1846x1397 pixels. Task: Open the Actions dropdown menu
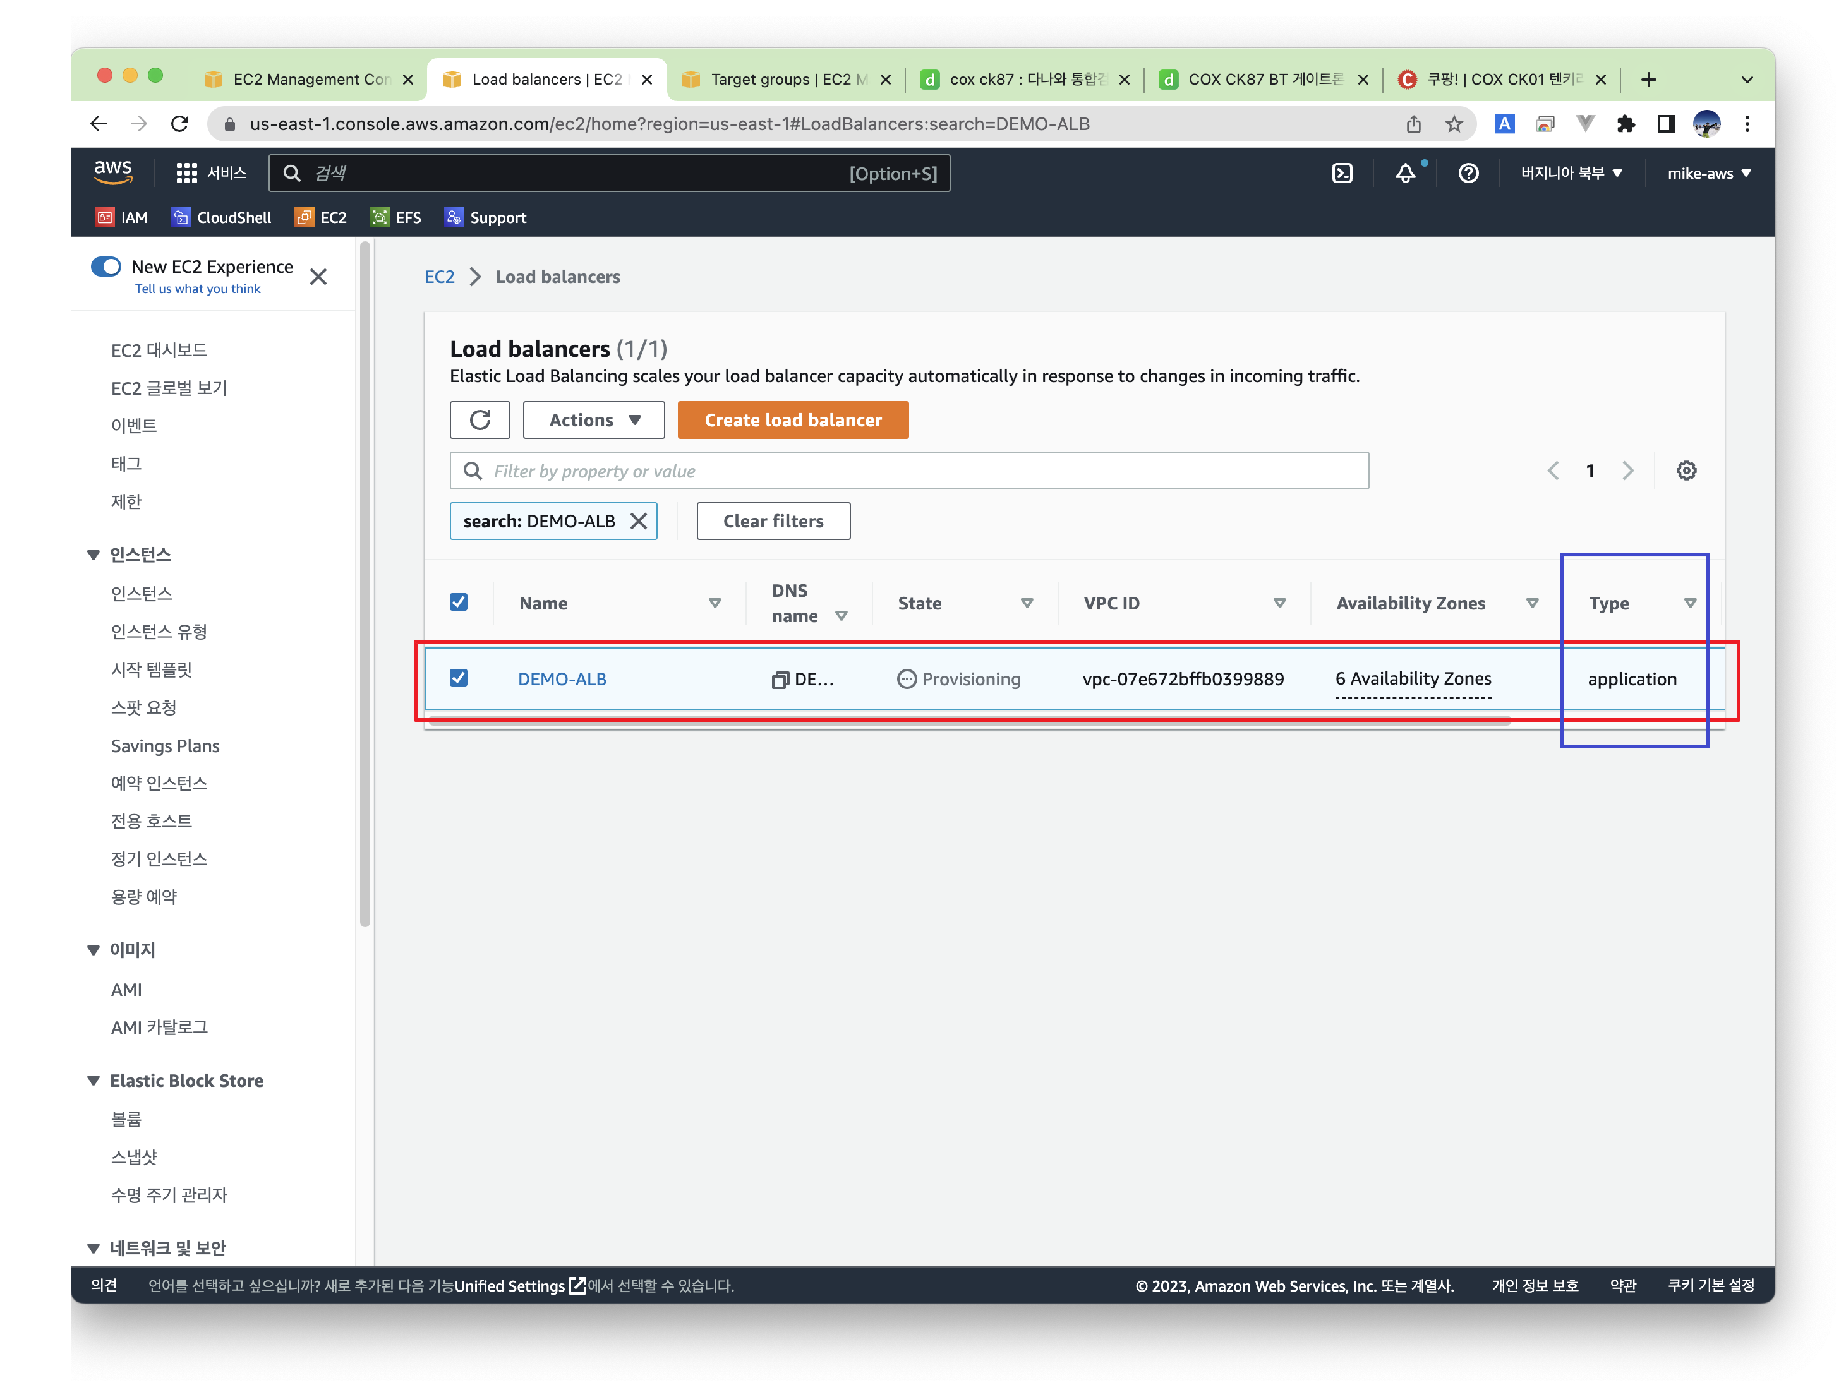point(593,421)
